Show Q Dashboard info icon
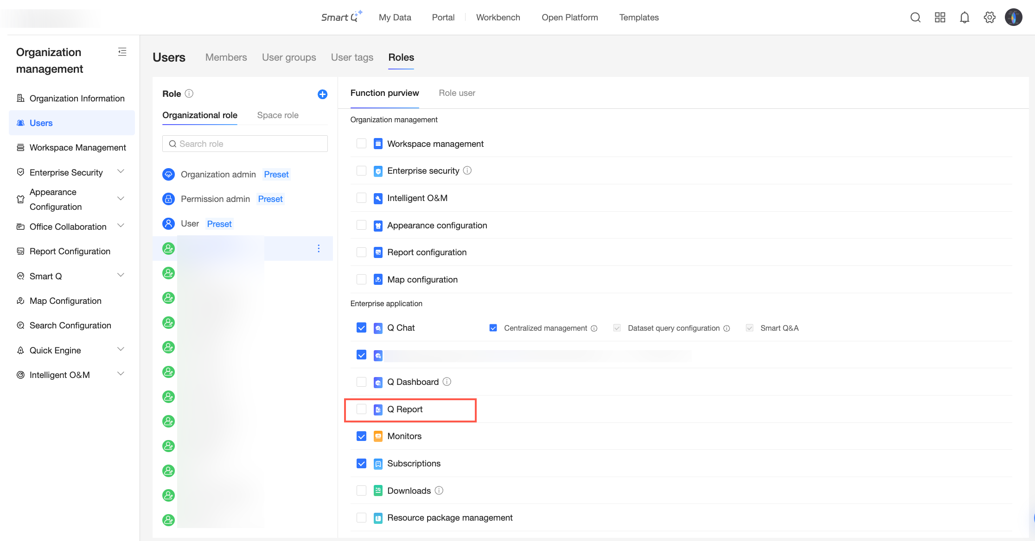 pyautogui.click(x=447, y=382)
